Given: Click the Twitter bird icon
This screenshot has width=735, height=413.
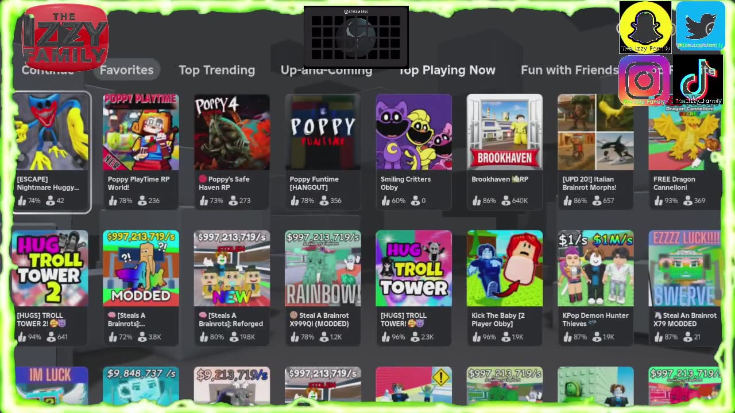Looking at the screenshot, I should (700, 26).
